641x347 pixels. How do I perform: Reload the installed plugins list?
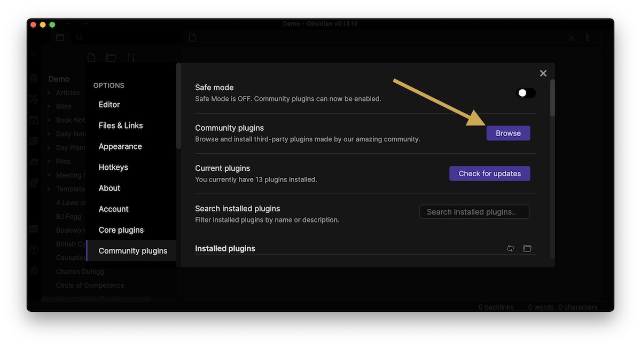pyautogui.click(x=510, y=248)
